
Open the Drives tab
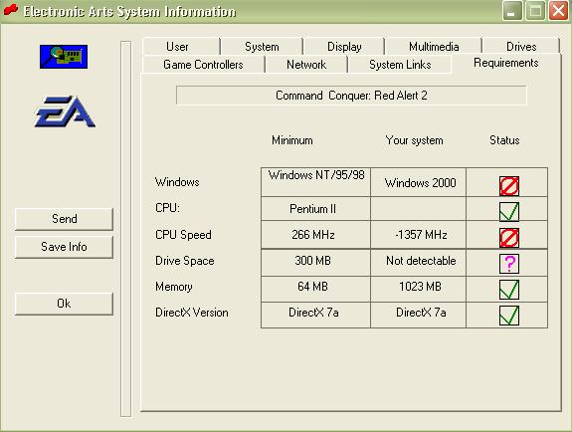point(521,47)
